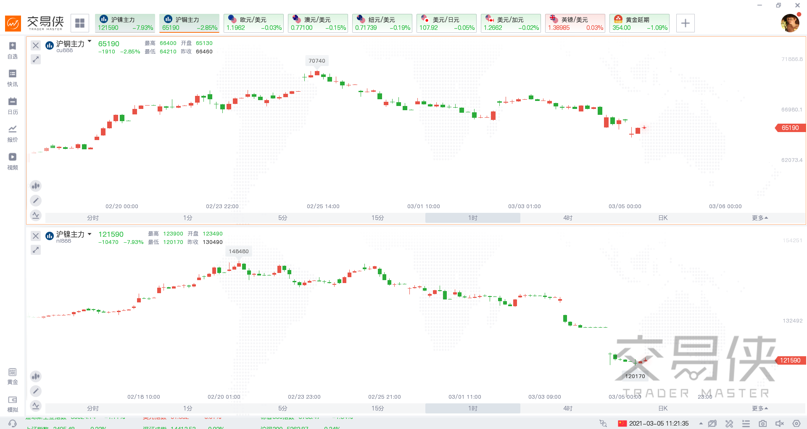807x429 pixels.
Task: Select the 美元/加元 quote tab
Action: (x=511, y=23)
